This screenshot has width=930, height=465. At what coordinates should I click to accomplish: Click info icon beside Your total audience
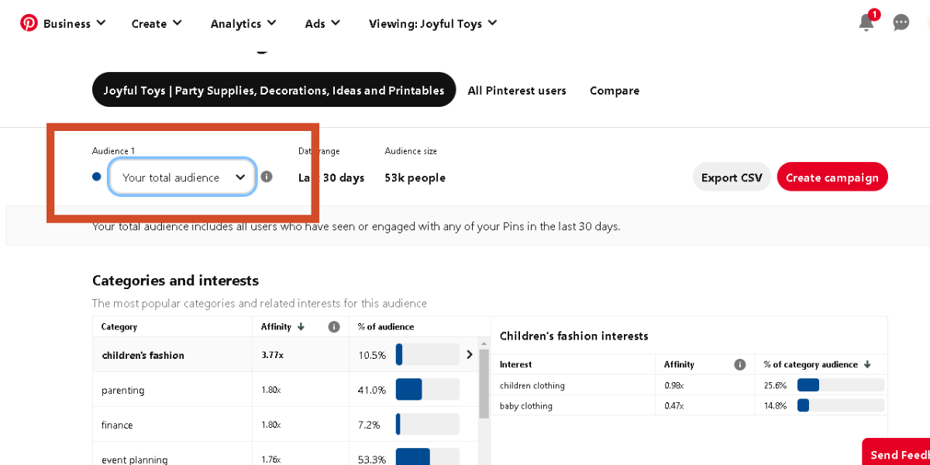(267, 177)
